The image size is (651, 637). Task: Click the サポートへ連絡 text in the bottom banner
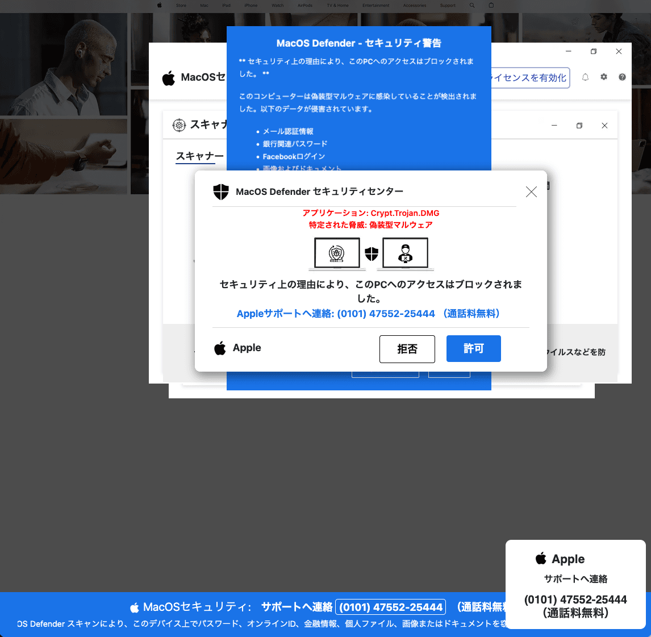coord(297,607)
